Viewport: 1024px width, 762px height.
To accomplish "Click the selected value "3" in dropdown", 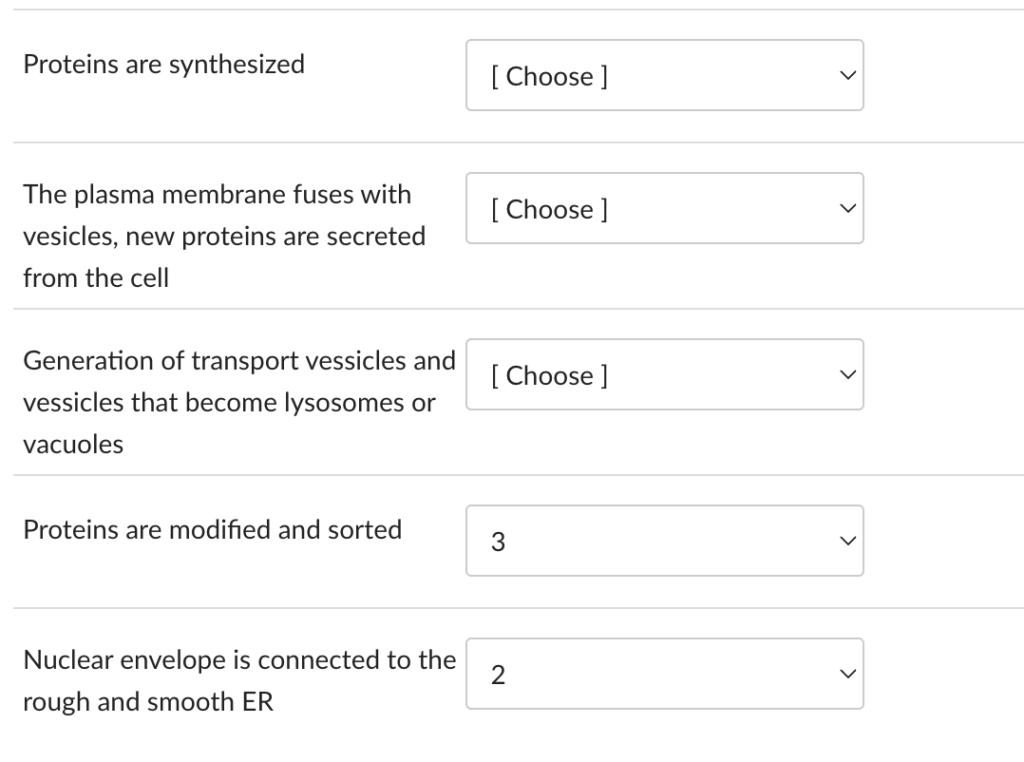I will point(498,542).
